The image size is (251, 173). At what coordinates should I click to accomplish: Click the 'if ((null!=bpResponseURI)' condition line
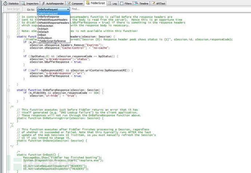point(78,70)
